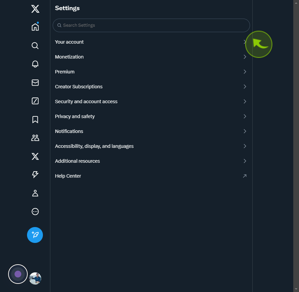The image size is (299, 292).
Task: Open the lightning bolt sidebar icon
Action: tap(35, 175)
